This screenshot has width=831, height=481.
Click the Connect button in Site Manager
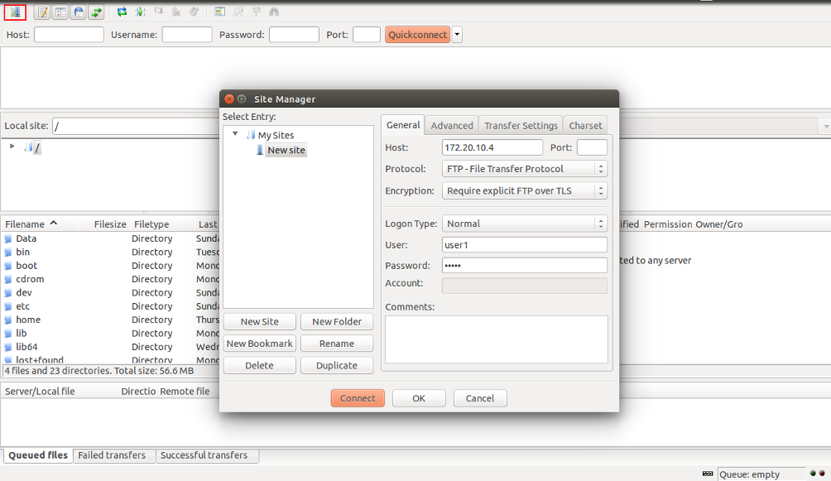(x=358, y=398)
